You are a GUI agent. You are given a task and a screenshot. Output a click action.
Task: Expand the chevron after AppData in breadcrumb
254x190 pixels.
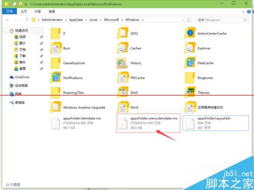pyautogui.click(x=86, y=20)
